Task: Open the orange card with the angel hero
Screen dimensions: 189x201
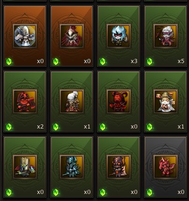Action: (25, 36)
